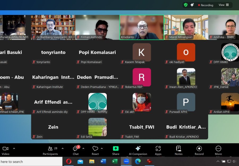This screenshot has width=239, height=166.
Task: Click Purwadi APHI P avatar
Action: [x=186, y=102]
